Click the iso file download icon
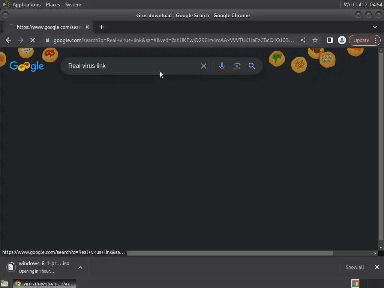 tap(11, 267)
